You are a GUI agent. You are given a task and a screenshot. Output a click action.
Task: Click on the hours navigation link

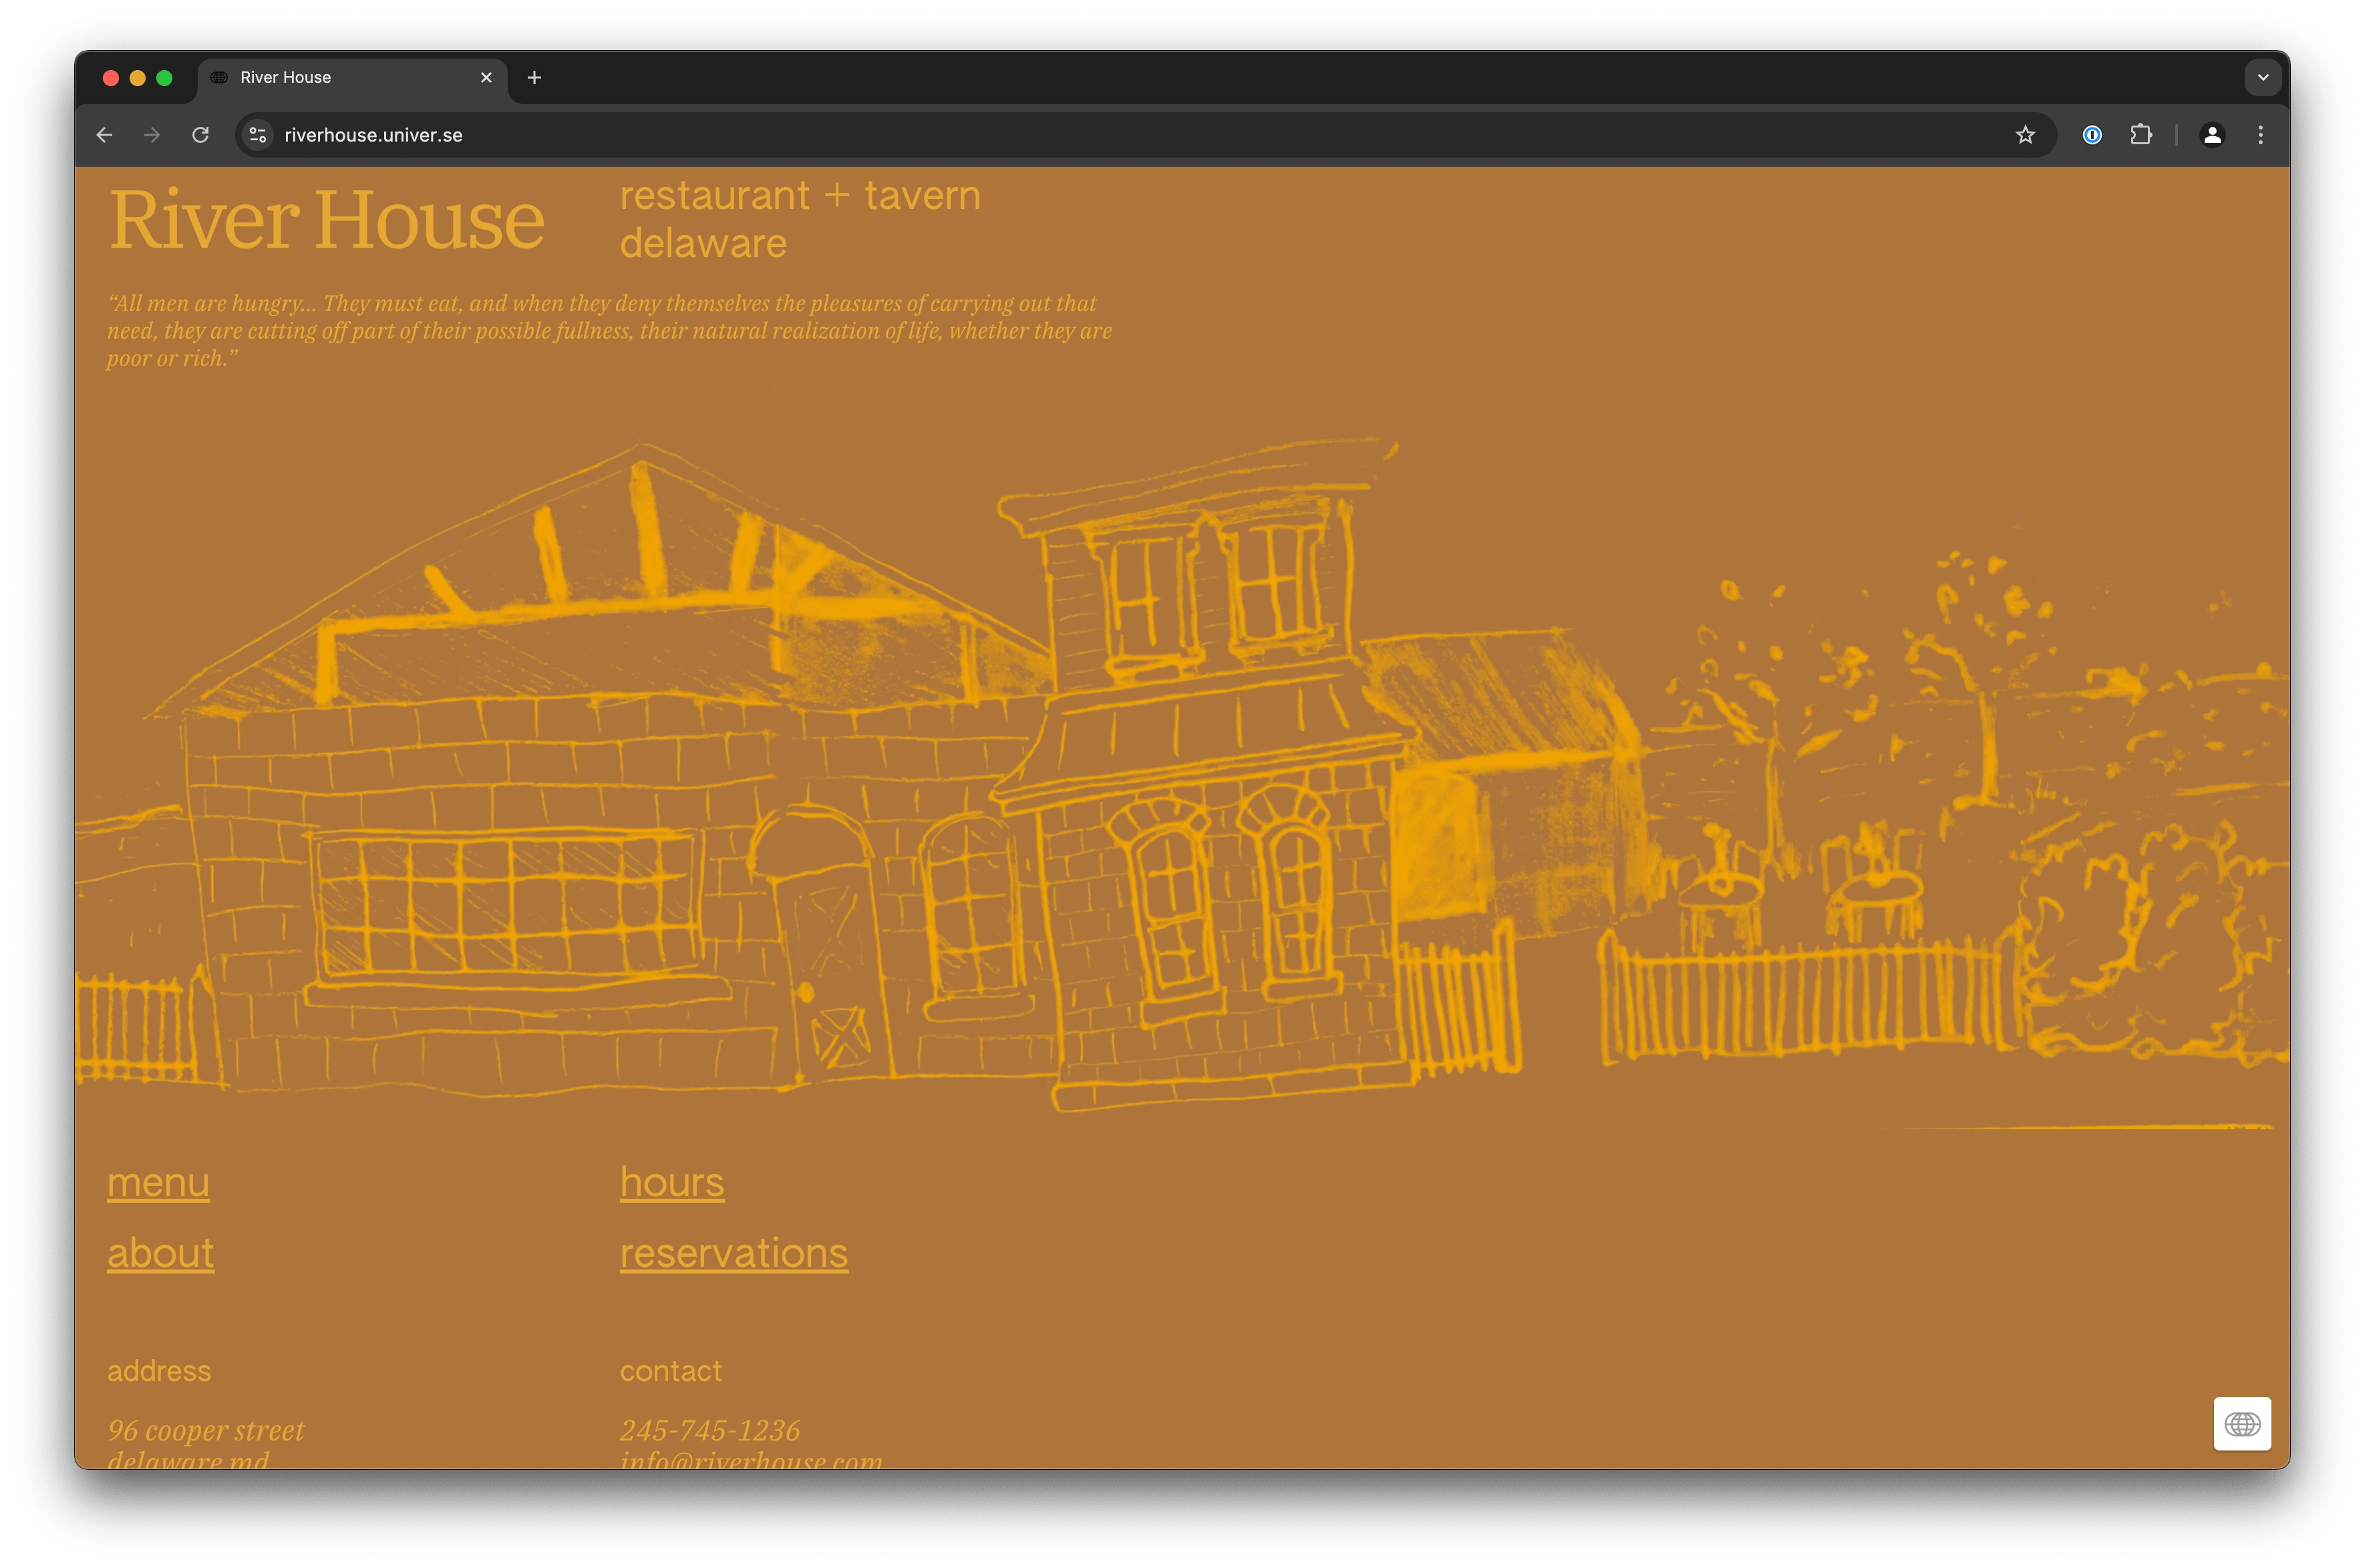tap(672, 1181)
